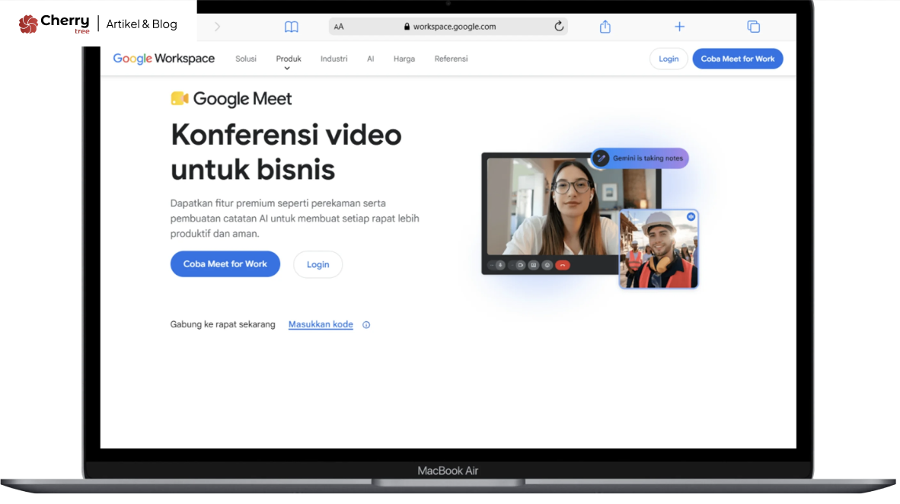Click the Login button below the description

click(318, 265)
